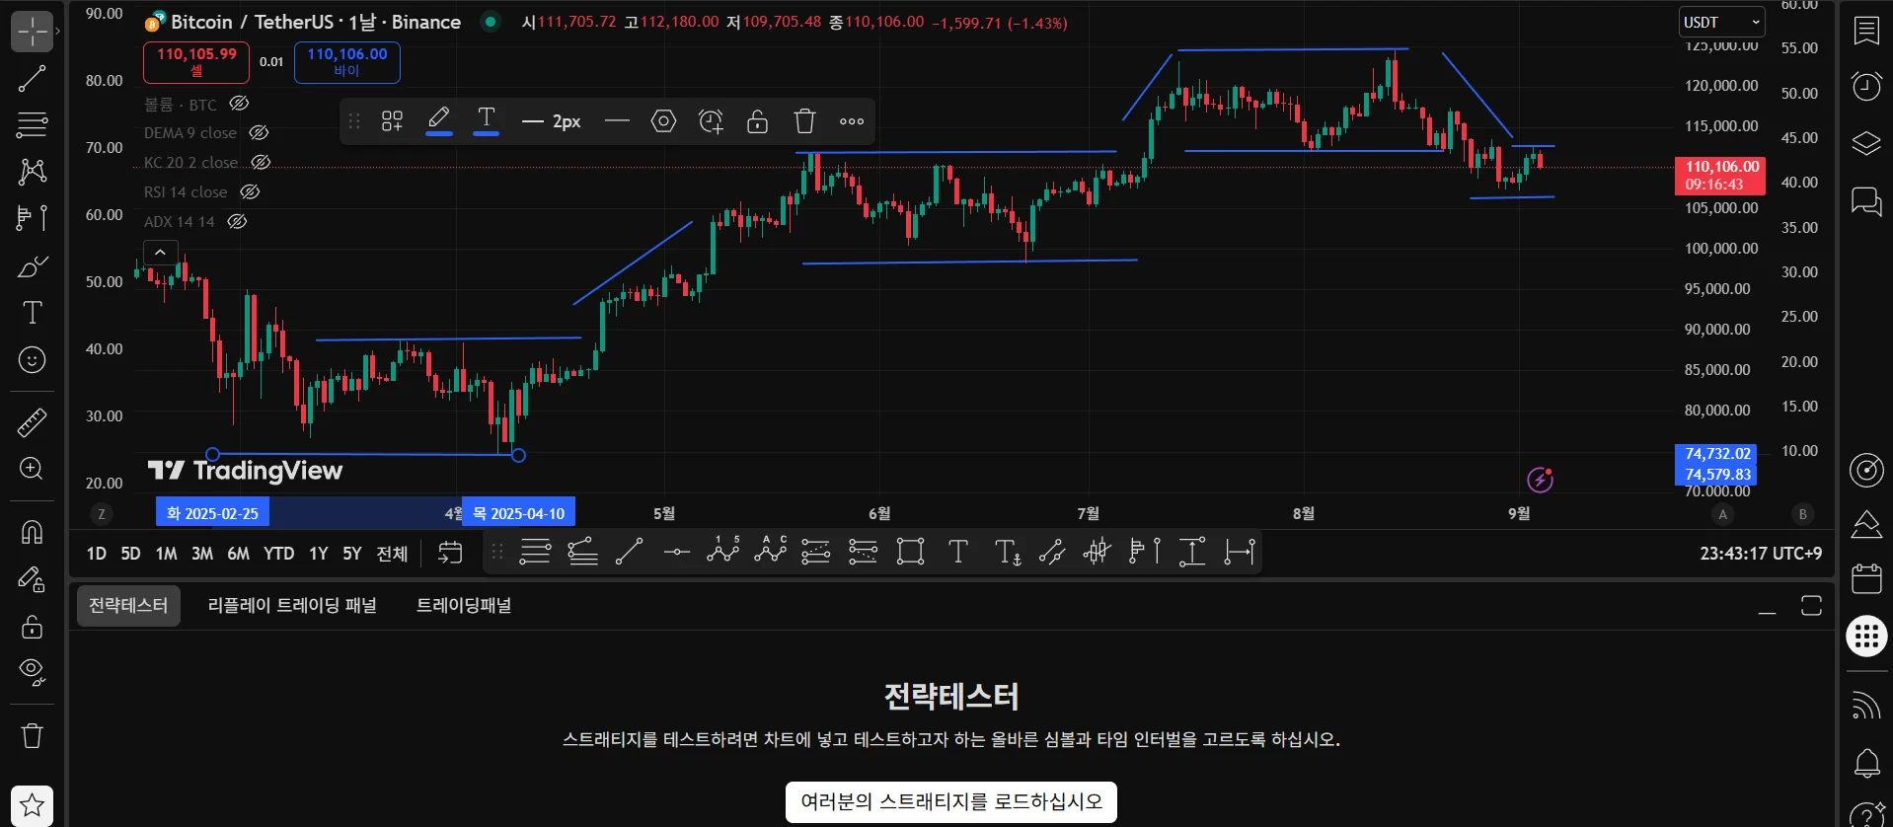Toggle visibility of RSI 14 indicator
1893x827 pixels.
click(250, 192)
